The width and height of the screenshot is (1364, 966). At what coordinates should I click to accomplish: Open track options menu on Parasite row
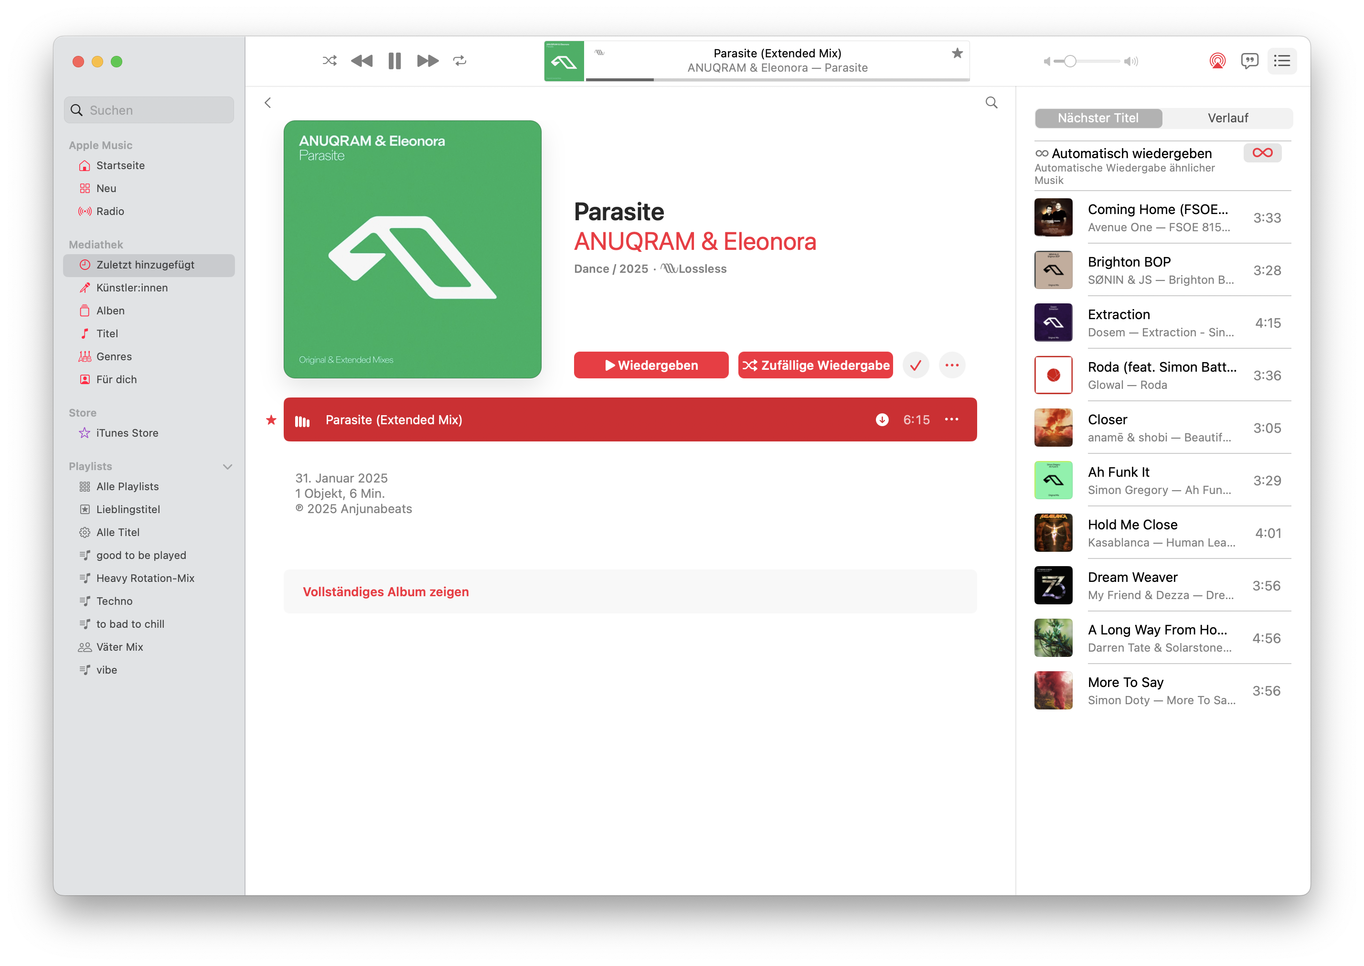951,420
